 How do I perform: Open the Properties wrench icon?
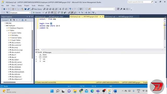[x=121, y=9]
